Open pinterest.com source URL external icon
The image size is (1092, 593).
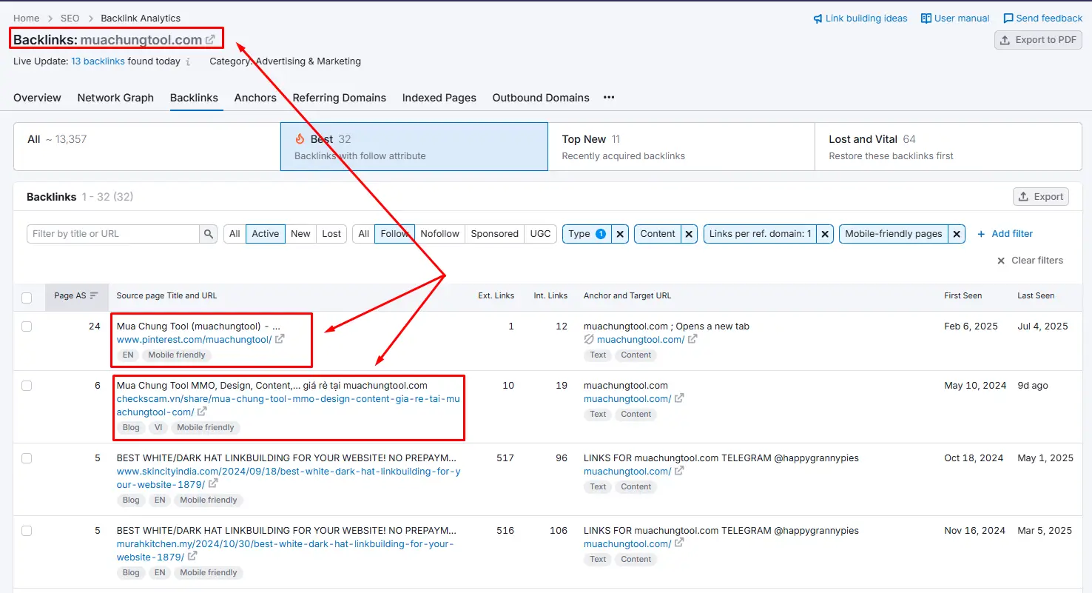tap(280, 340)
